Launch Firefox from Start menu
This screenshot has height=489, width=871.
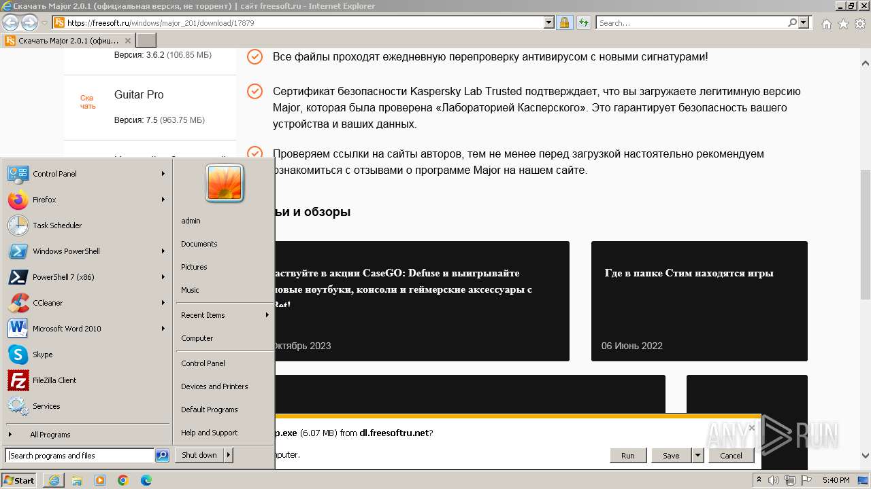87,200
